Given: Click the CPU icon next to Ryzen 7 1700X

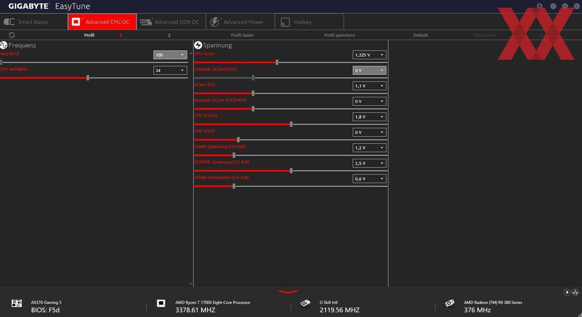Looking at the screenshot, I should pyautogui.click(x=161, y=303).
